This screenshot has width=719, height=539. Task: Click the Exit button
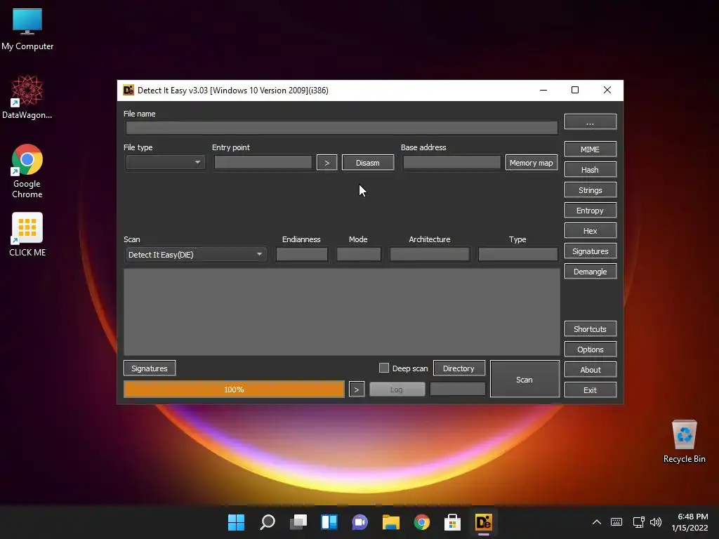(x=590, y=390)
